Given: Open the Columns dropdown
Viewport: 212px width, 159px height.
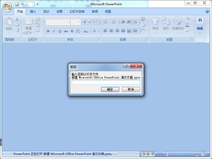Looking at the screenshot, I should 136,31.
